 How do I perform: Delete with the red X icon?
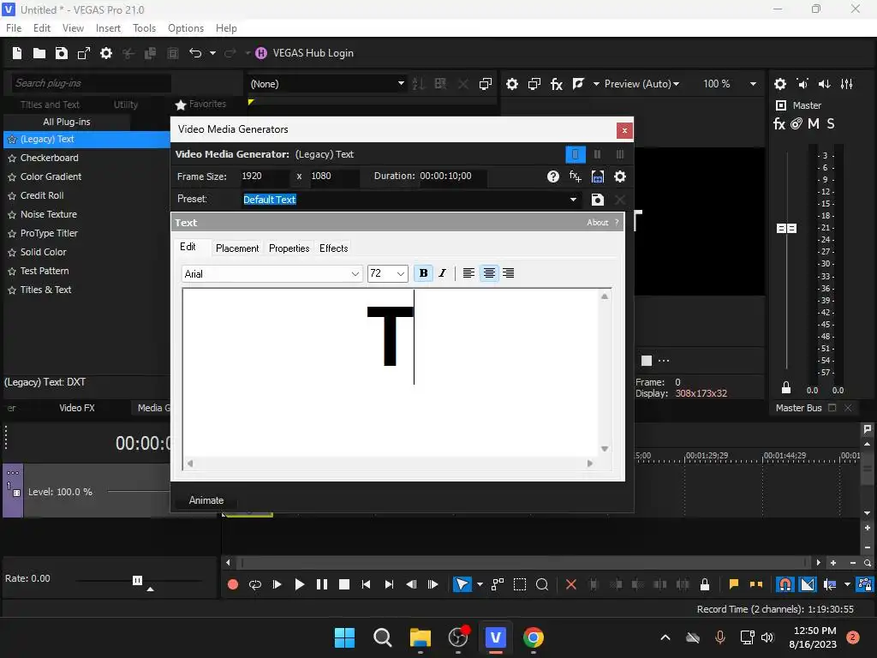571,584
